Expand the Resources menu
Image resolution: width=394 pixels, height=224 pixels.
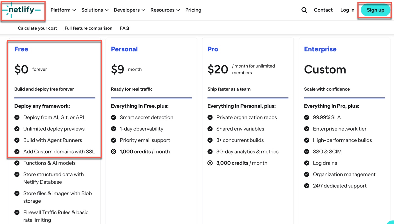[165, 10]
